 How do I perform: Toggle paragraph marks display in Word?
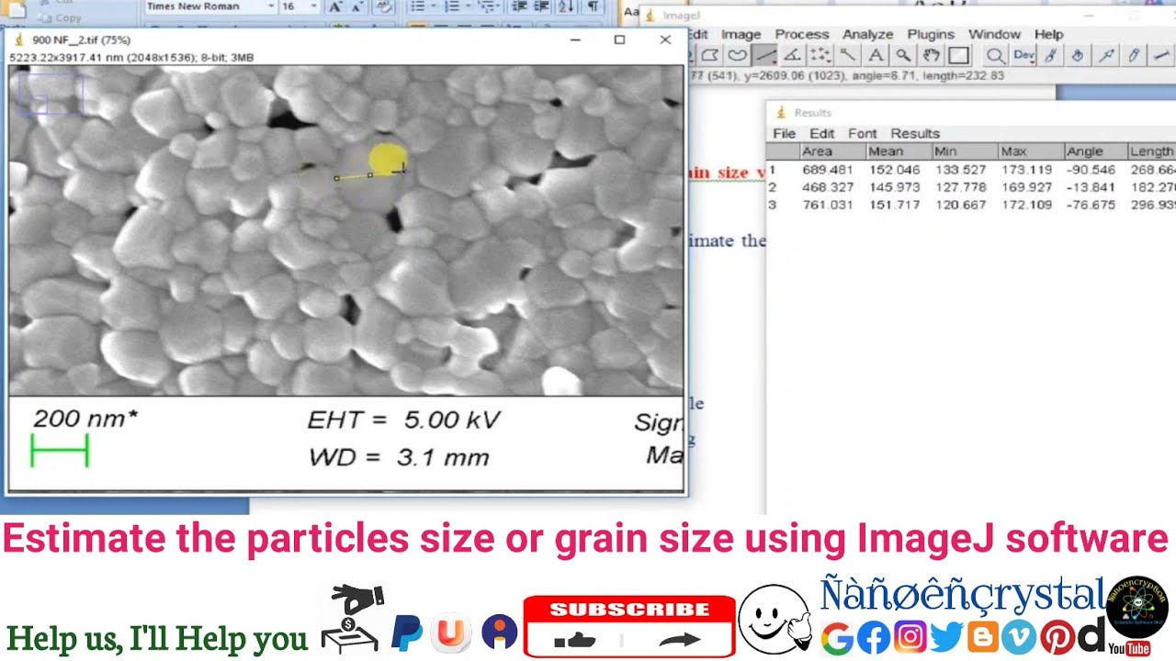[594, 6]
